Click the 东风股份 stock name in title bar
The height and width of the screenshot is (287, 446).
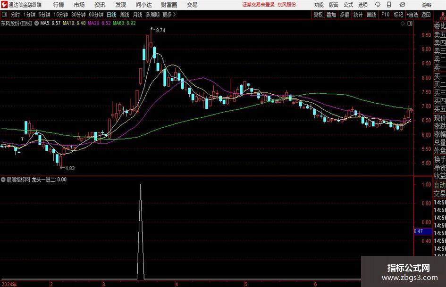point(286,5)
